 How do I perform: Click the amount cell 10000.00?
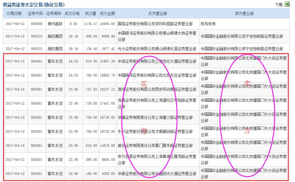pyautogui.click(x=107, y=24)
